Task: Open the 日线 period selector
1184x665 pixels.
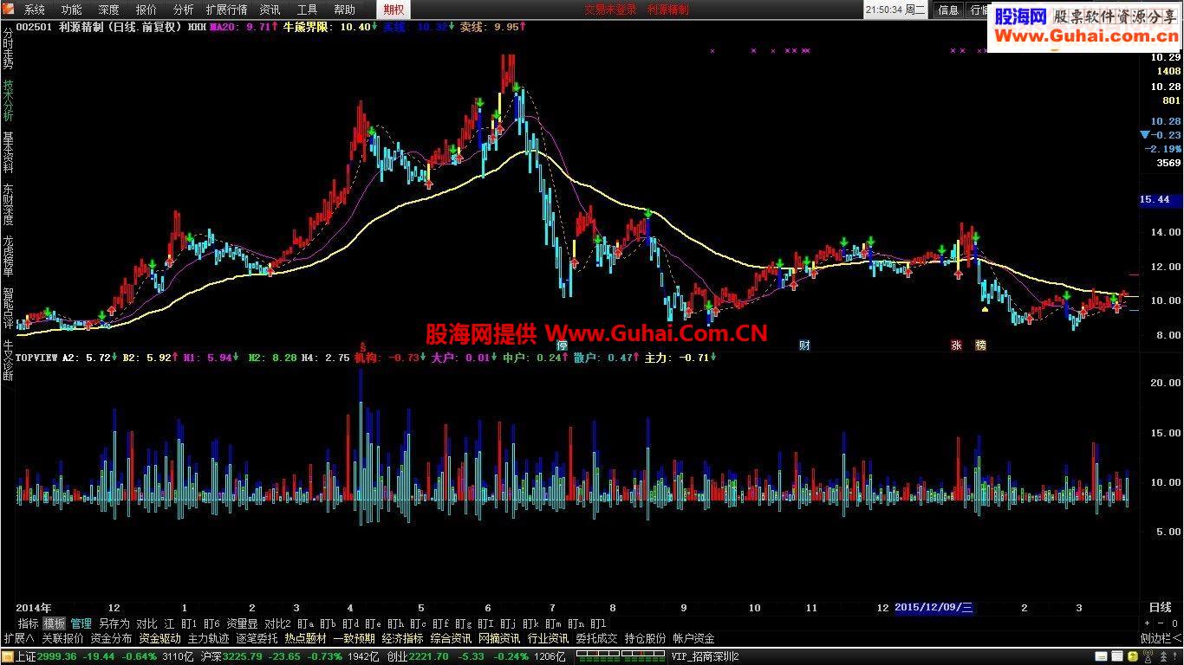Action: pos(1160,608)
